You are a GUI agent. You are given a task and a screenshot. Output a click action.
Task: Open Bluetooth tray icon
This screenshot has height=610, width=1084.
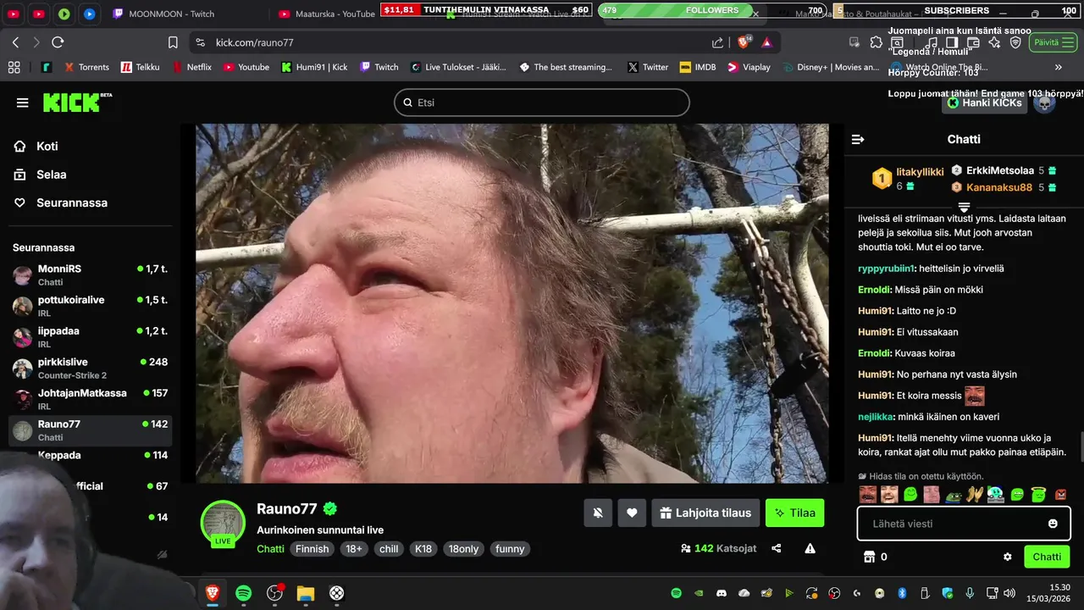(x=902, y=593)
